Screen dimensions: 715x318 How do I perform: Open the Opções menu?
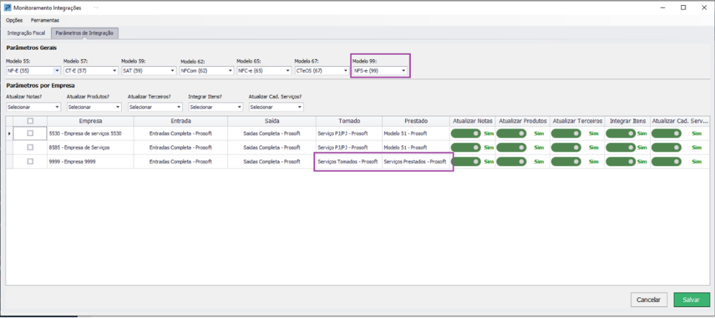[14, 20]
